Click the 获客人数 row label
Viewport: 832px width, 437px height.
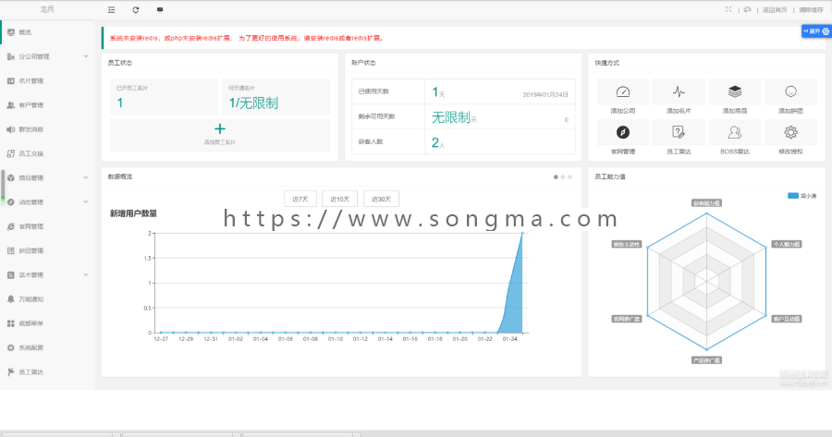coord(371,142)
